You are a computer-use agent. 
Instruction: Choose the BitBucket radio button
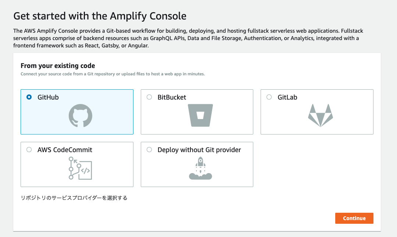coord(149,97)
